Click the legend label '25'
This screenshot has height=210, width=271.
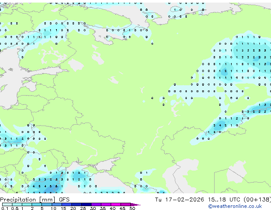(x=83, y=208)
